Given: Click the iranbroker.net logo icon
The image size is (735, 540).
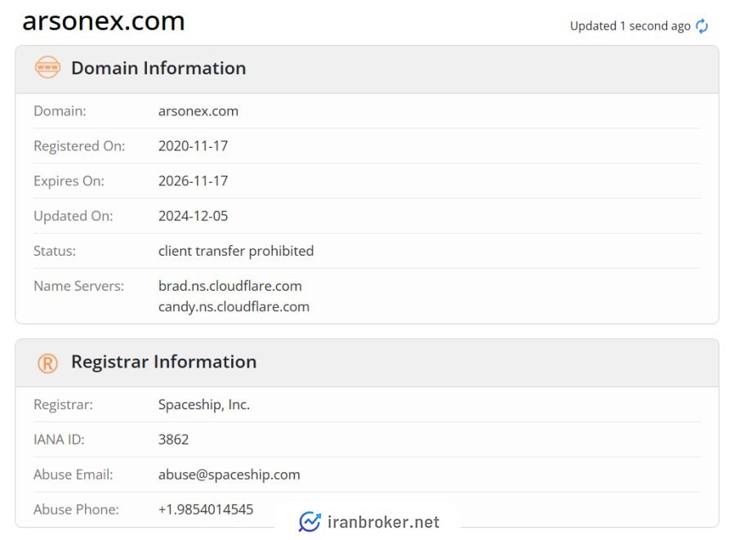Looking at the screenshot, I should [x=310, y=521].
